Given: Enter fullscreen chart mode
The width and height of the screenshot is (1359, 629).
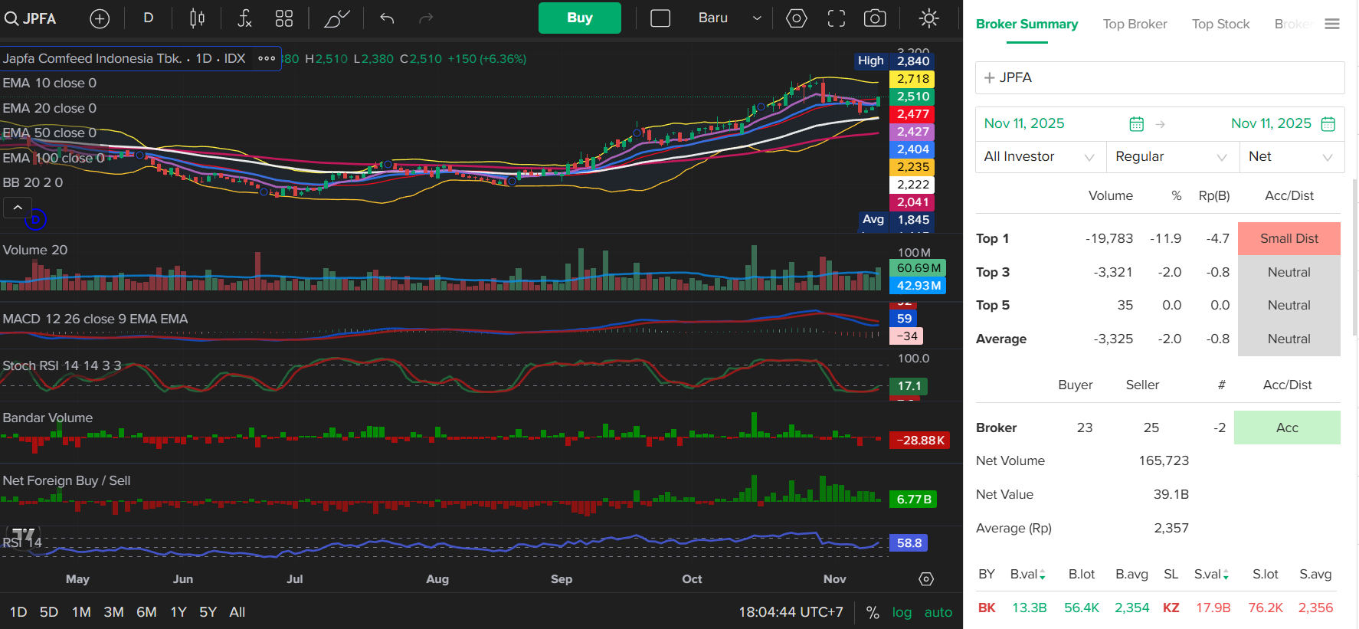Looking at the screenshot, I should click(x=837, y=18).
